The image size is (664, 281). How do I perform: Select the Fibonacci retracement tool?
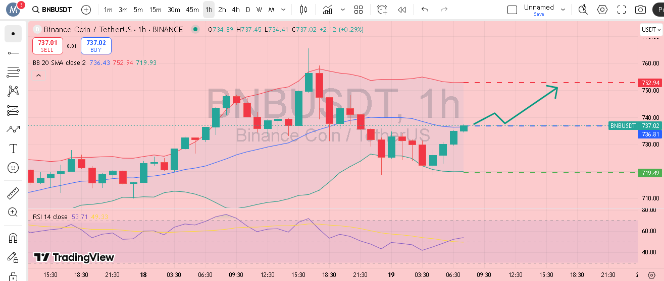pos(13,72)
